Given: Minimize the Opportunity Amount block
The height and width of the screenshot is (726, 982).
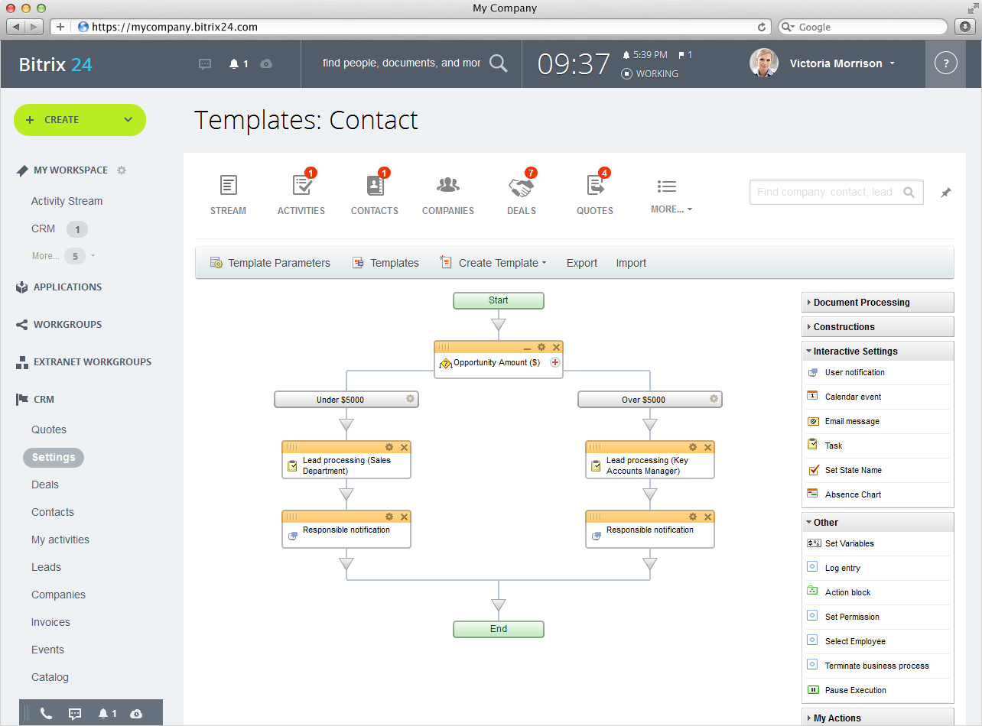Looking at the screenshot, I should click(527, 346).
